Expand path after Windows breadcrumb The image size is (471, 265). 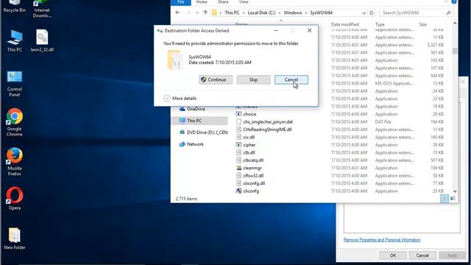coord(306,13)
